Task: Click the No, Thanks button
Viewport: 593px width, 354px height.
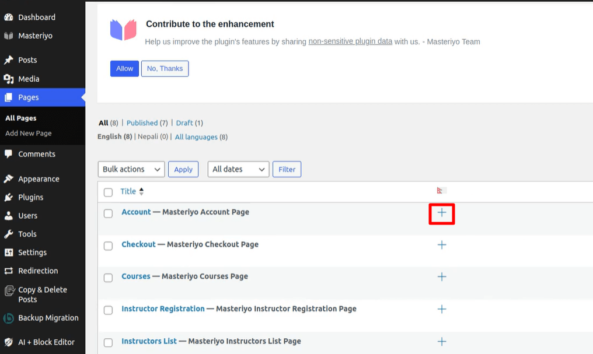Action: 165,68
